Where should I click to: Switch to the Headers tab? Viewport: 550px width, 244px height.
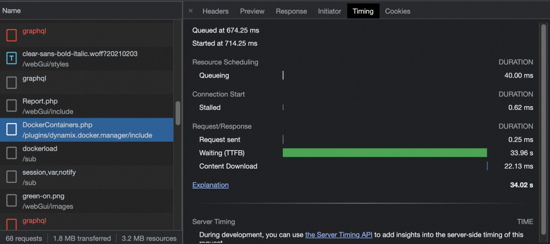point(216,11)
